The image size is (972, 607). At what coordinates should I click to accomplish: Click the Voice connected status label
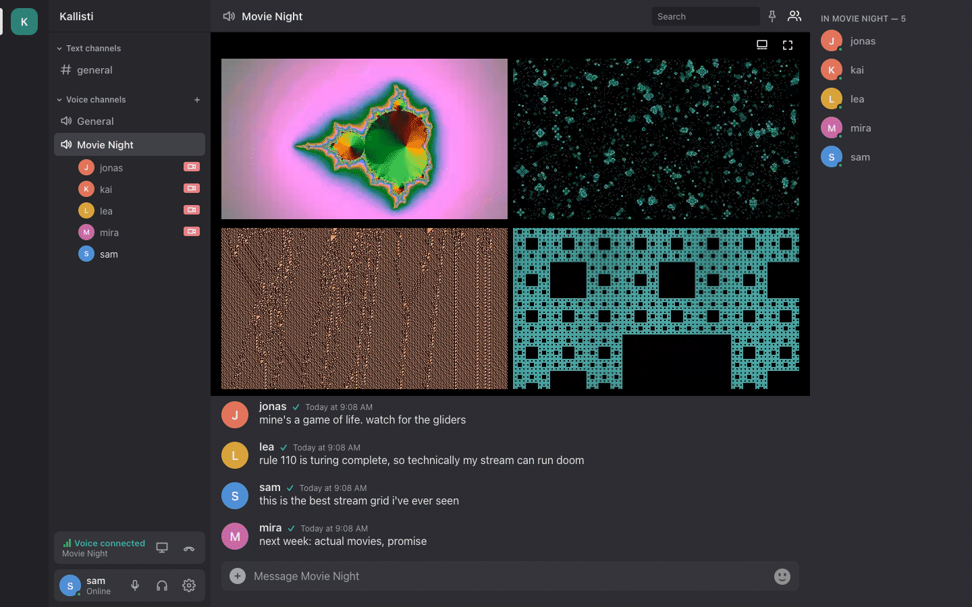point(109,543)
